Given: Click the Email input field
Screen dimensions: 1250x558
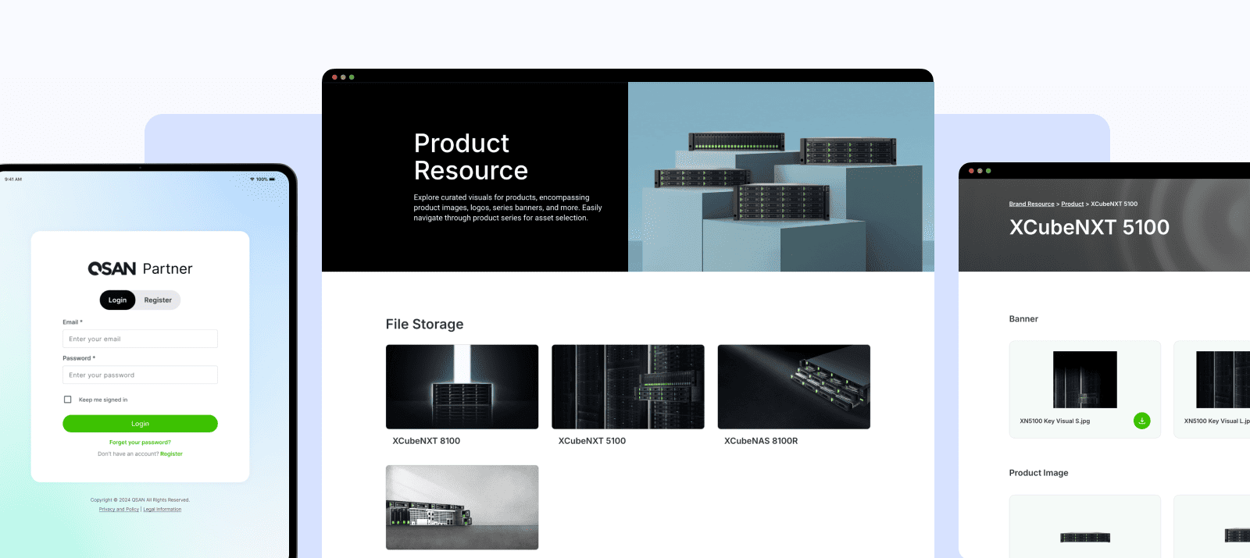Looking at the screenshot, I should click(140, 339).
